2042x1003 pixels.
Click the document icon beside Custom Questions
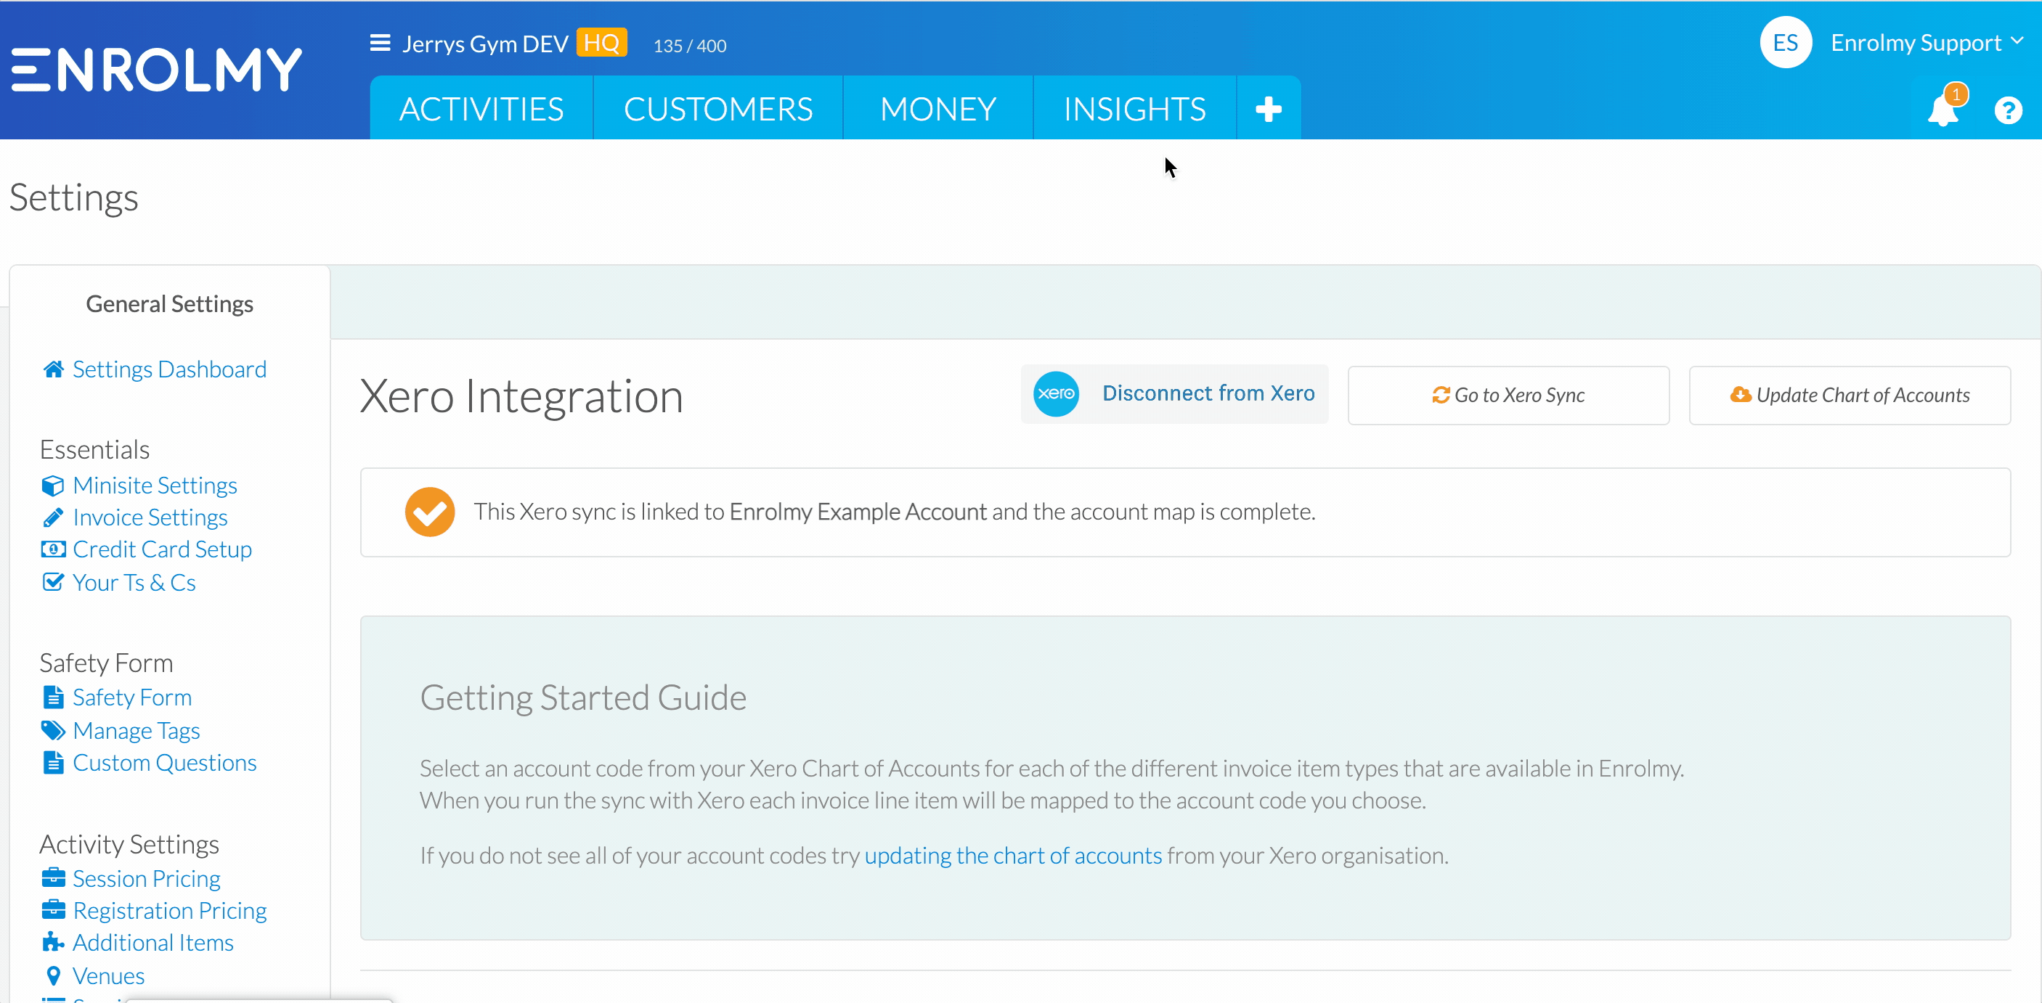point(53,763)
